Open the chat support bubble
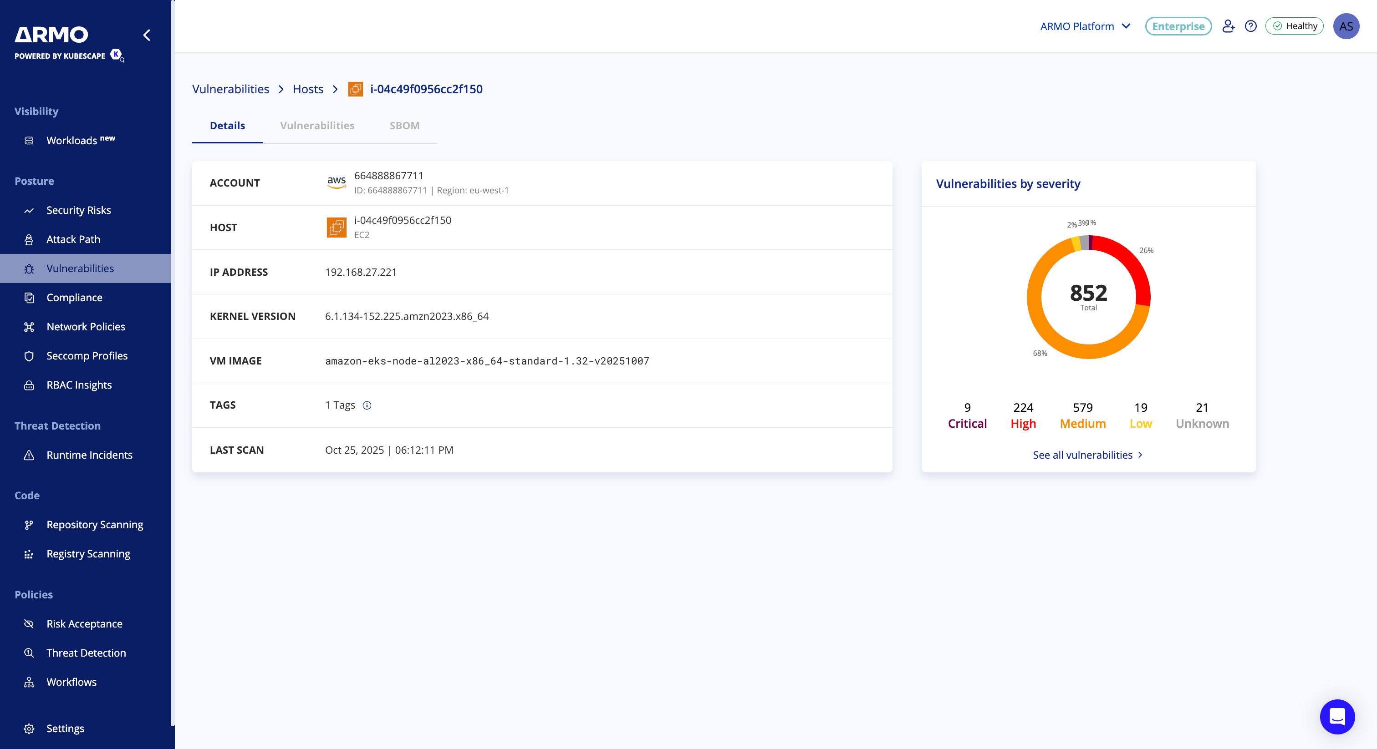The image size is (1377, 749). (1337, 716)
